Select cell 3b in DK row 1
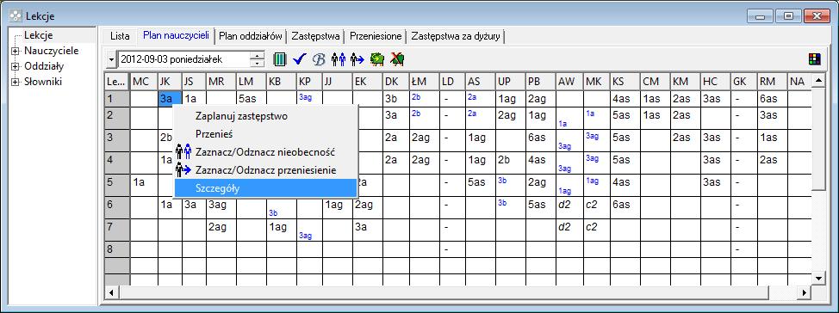This screenshot has width=839, height=313. point(396,99)
